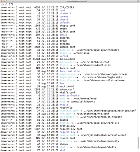Image resolution: width=140 pixels, height=152 pixels.
Task: Click the group file name
Action: click(x=63, y=41)
